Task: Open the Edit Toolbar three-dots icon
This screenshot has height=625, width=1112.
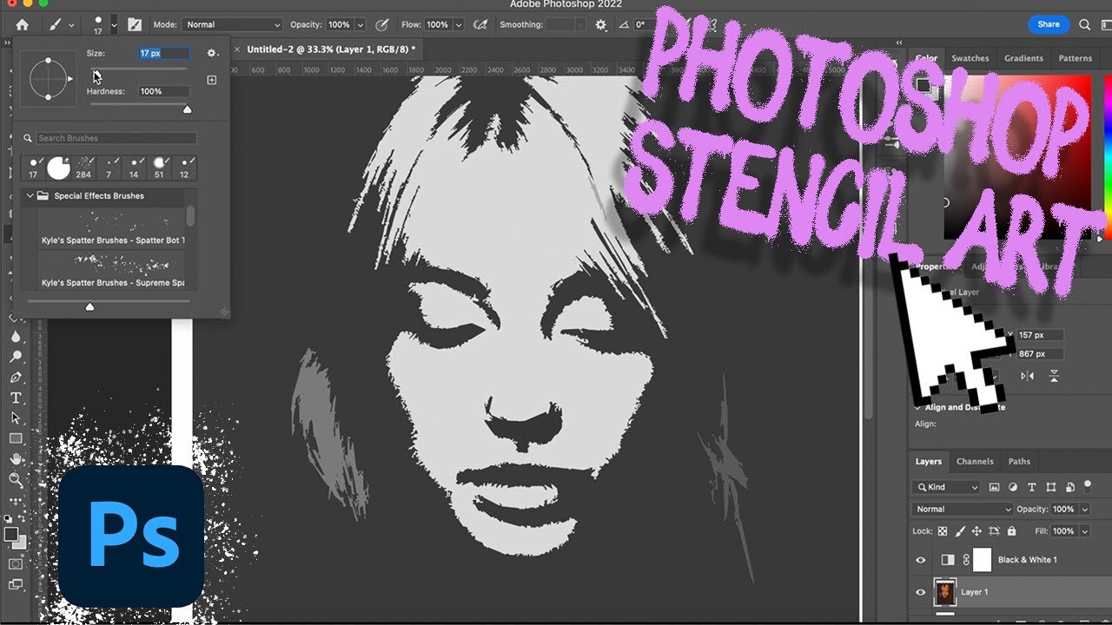Action: click(x=16, y=501)
